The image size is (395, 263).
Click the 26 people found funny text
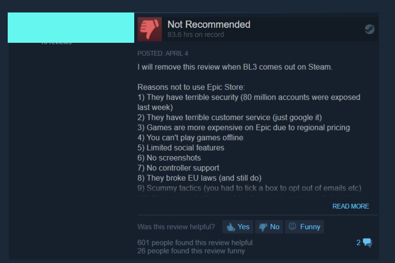[191, 251]
